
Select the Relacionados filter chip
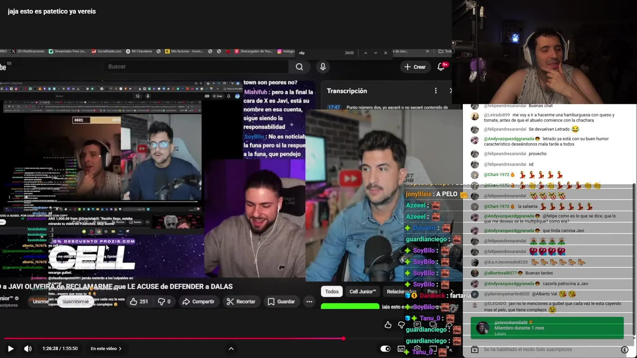(401, 292)
